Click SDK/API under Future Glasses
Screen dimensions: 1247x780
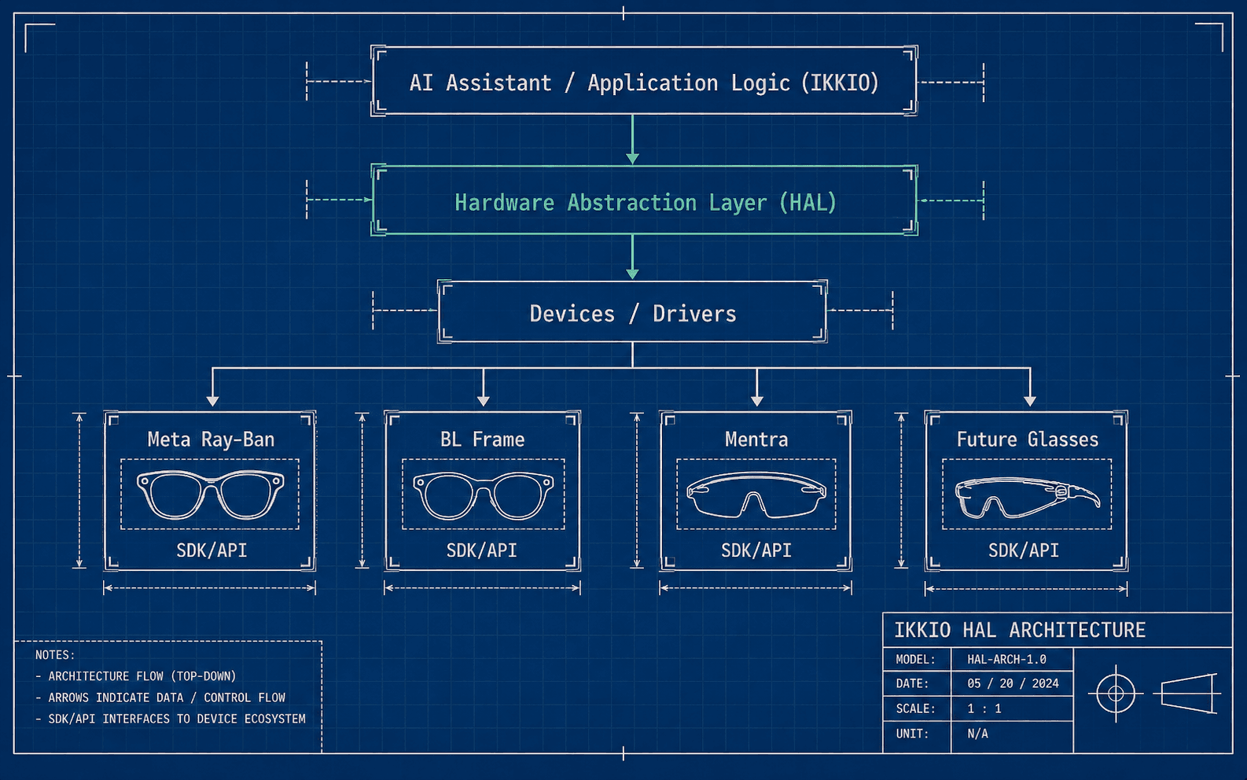[1024, 550]
